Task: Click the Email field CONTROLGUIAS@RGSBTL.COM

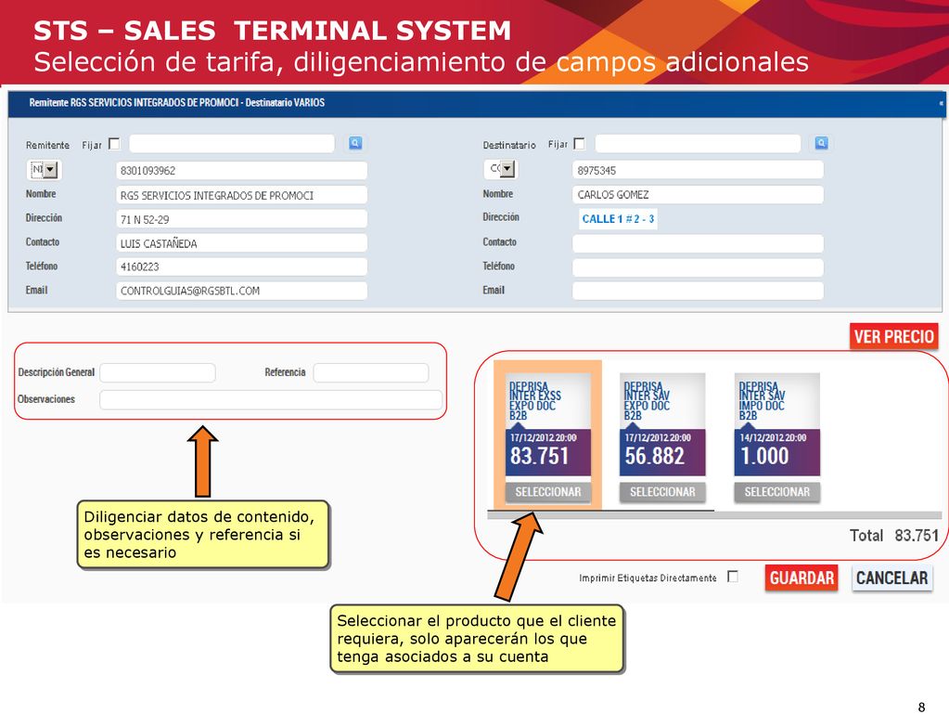Action: coord(241,291)
